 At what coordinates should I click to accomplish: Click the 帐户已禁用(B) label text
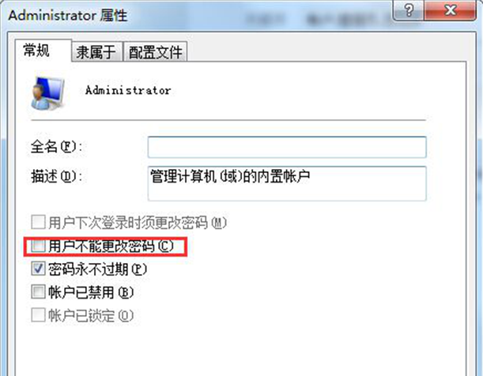click(91, 292)
